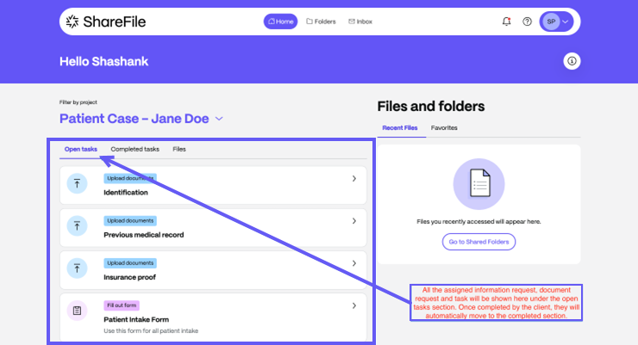Screen dimensions: 638x345
Task: Select the Favorites tab
Action: [x=444, y=127]
